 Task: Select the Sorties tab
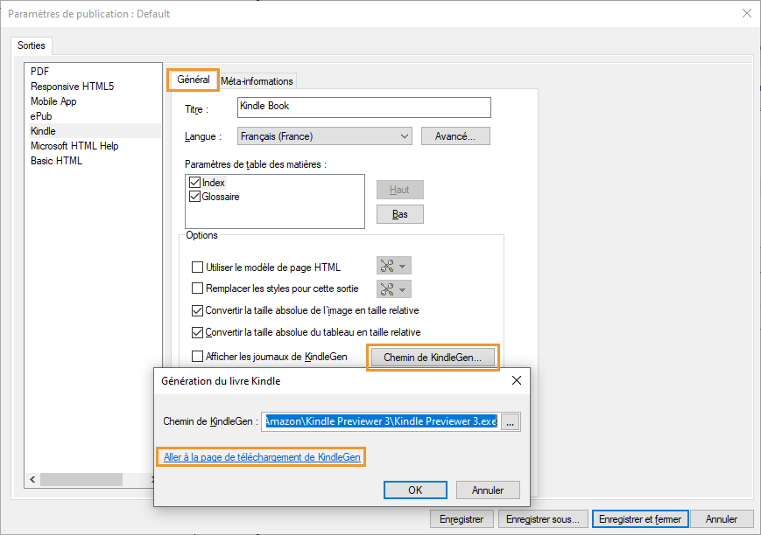click(x=32, y=45)
